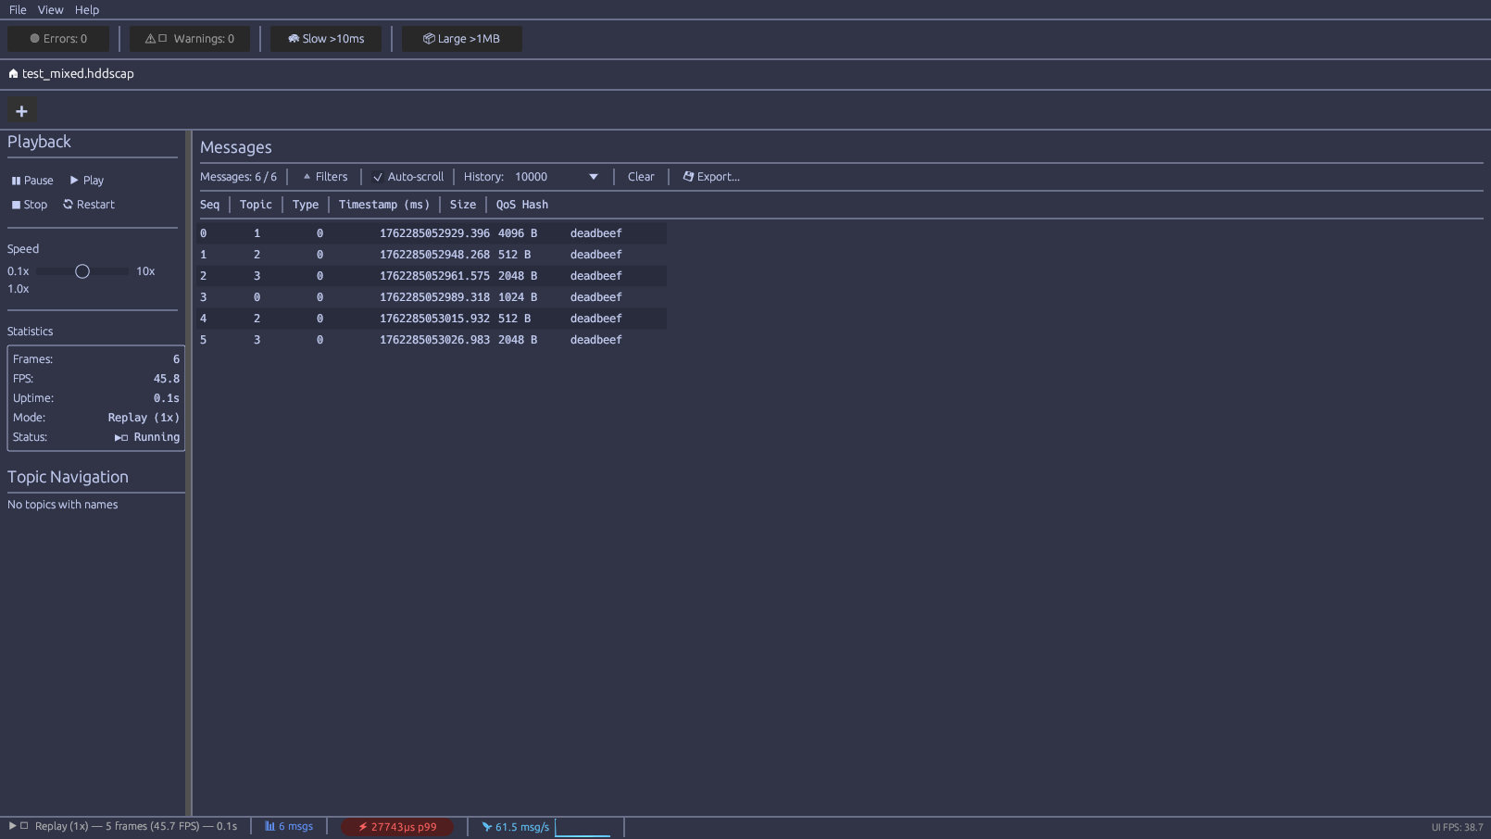Viewport: 1491px width, 839px height.
Task: Select the Large >1MB filter icon
Action: tap(429, 39)
